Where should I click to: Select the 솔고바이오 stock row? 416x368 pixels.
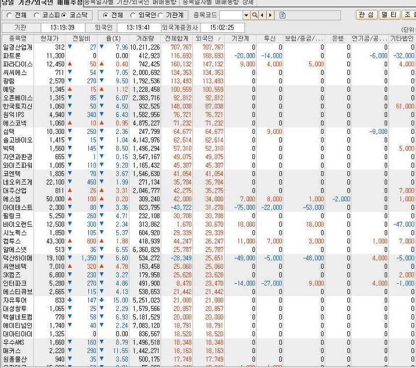click(208, 140)
